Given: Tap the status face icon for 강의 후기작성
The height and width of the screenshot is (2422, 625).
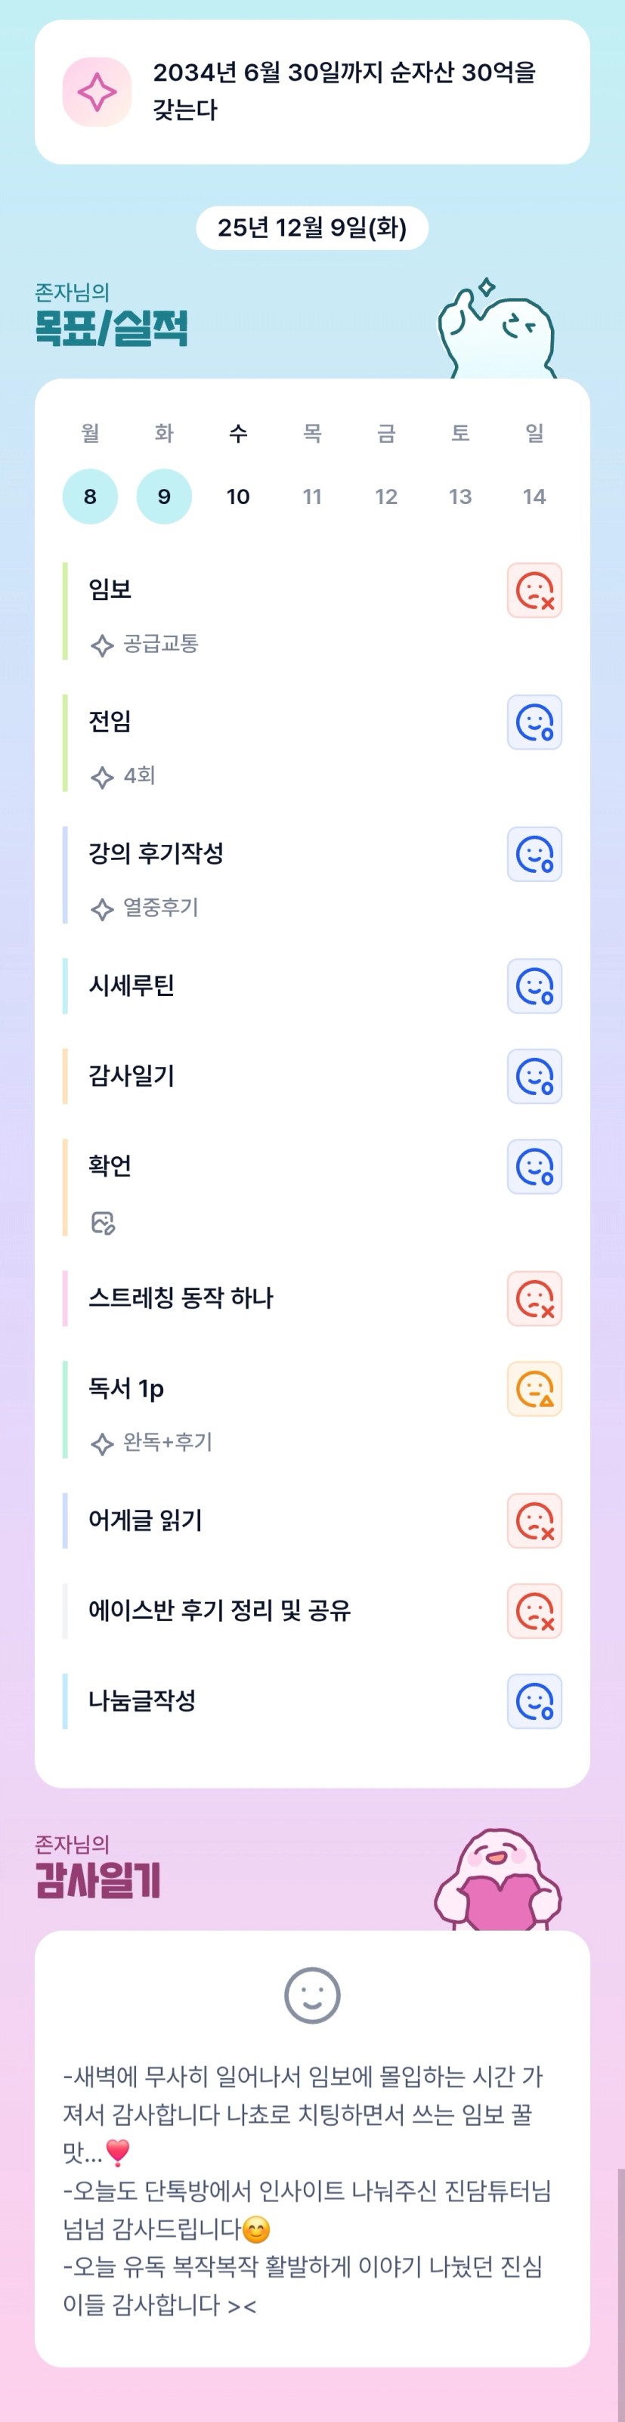Looking at the screenshot, I should coord(534,854).
